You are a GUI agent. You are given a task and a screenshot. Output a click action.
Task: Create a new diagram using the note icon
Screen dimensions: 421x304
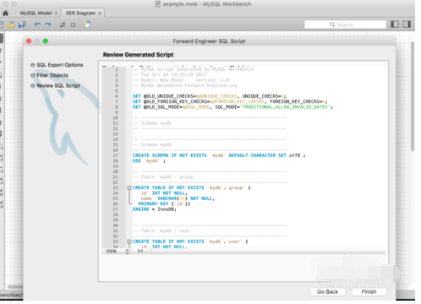coord(87,24)
